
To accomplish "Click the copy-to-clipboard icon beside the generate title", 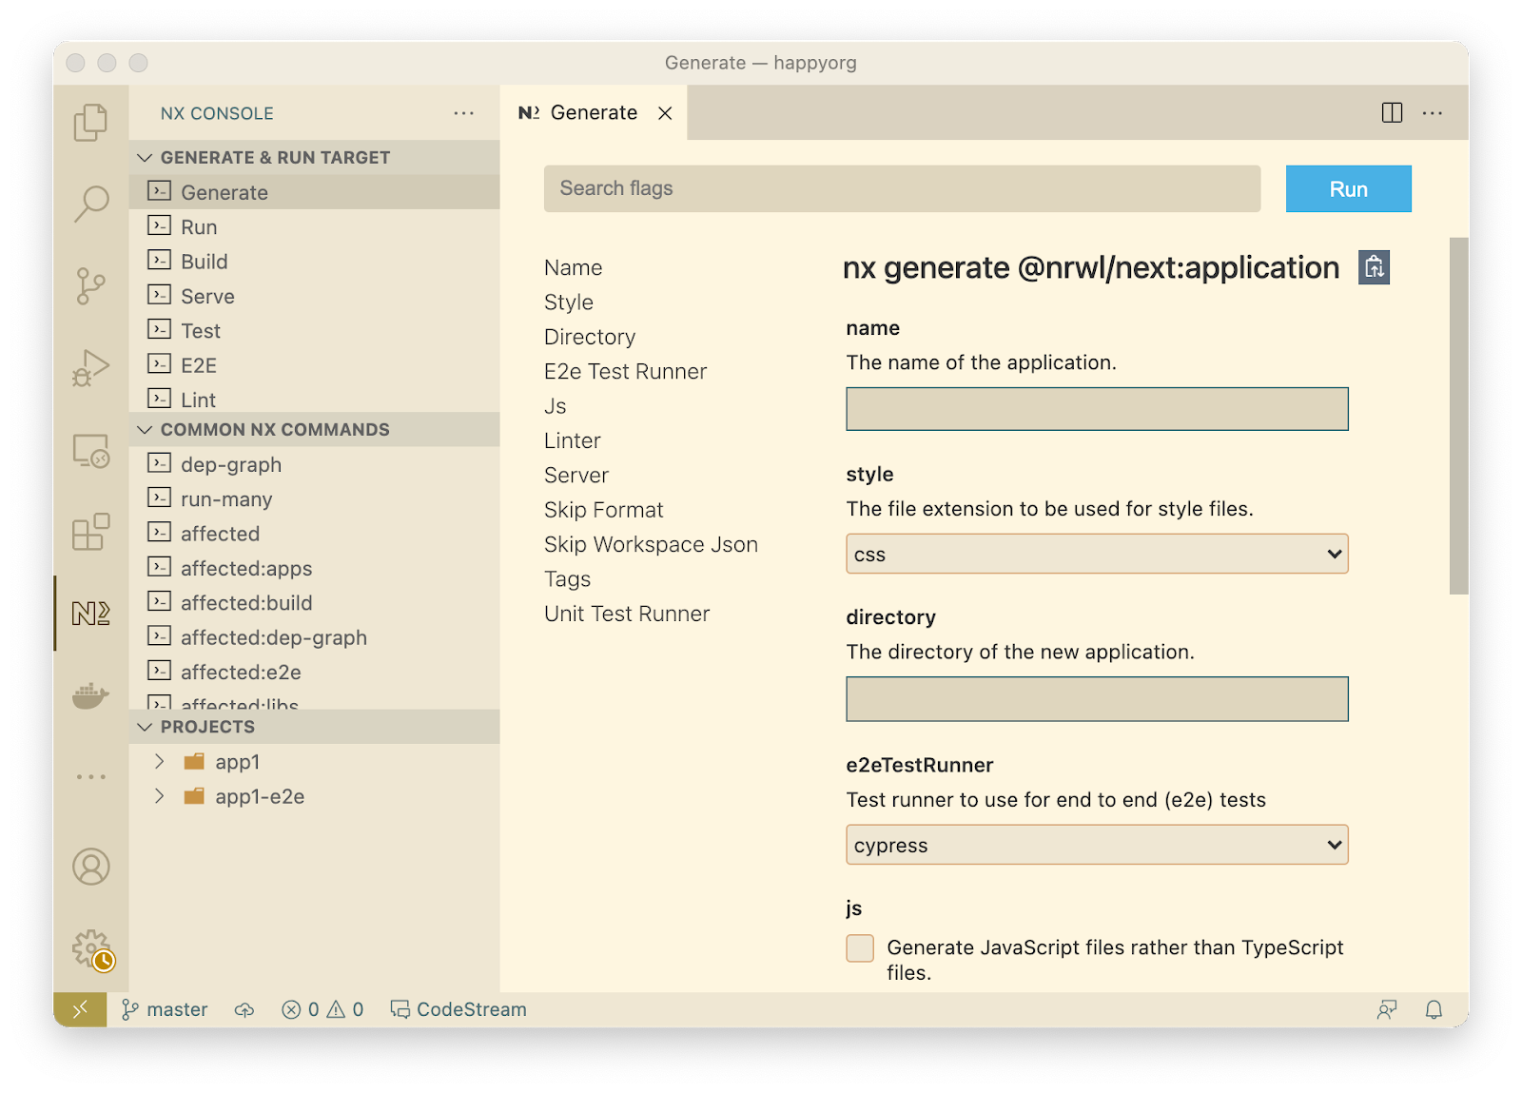I will tap(1373, 267).
